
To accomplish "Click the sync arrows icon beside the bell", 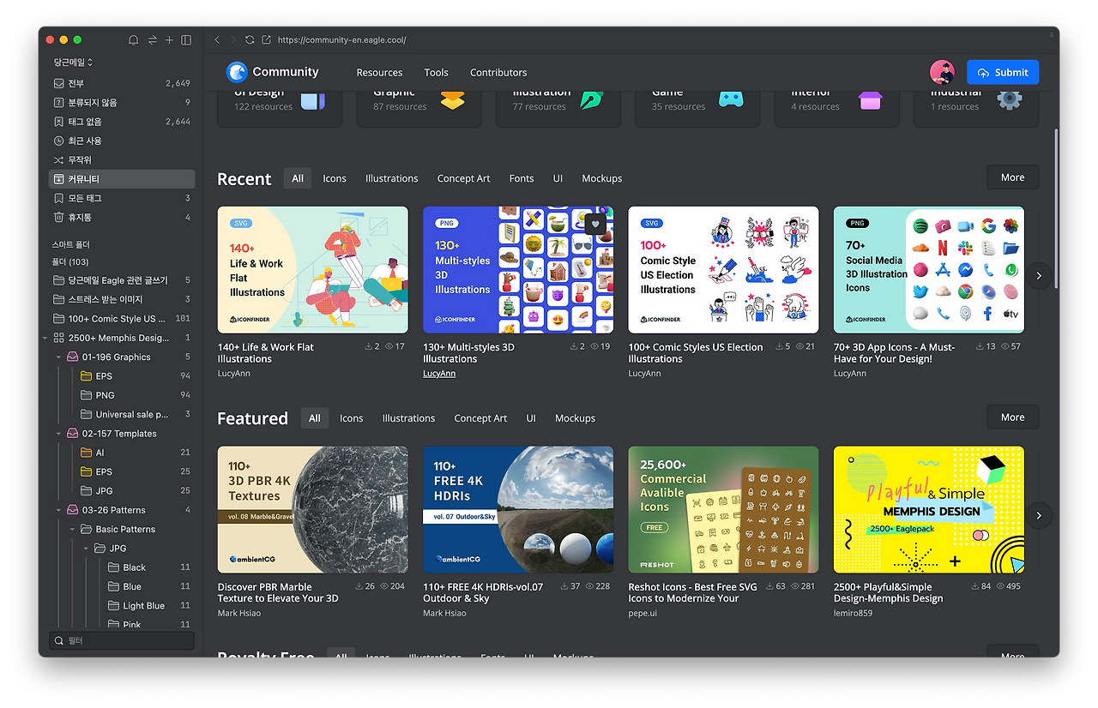I will tap(152, 40).
